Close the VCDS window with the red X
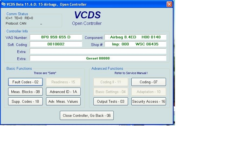 click(x=169, y=4)
